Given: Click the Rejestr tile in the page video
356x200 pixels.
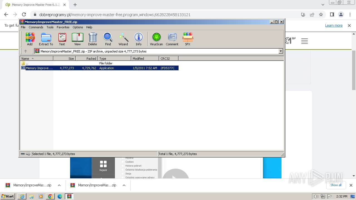Looking at the screenshot, I should (103, 166).
